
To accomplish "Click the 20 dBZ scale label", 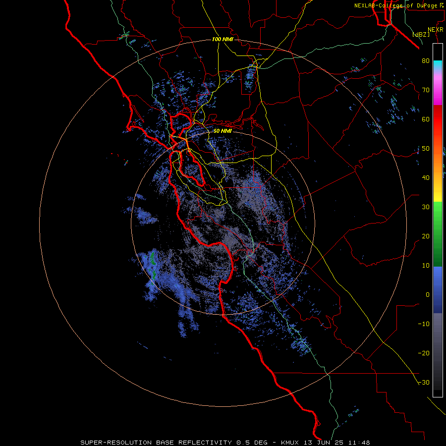I will click(426, 236).
